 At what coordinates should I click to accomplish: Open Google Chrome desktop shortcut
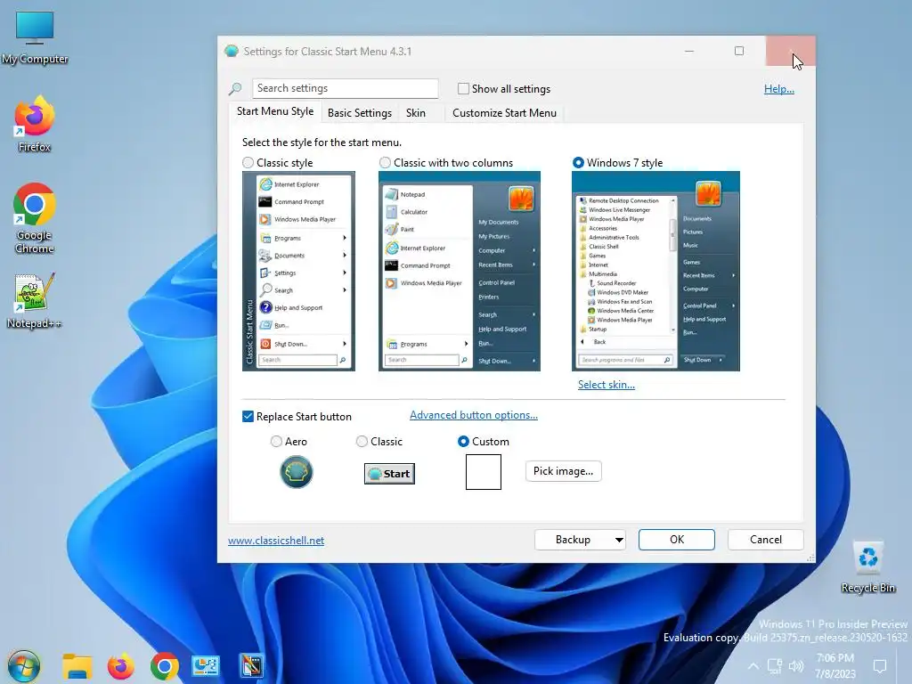click(35, 218)
